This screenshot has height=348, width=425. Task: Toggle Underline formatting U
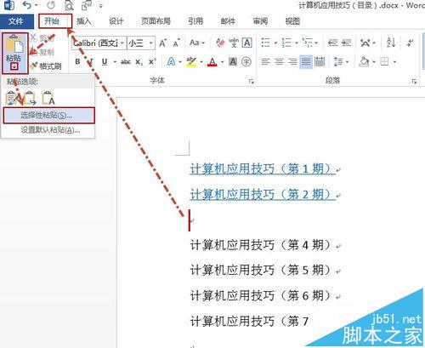[105, 61]
